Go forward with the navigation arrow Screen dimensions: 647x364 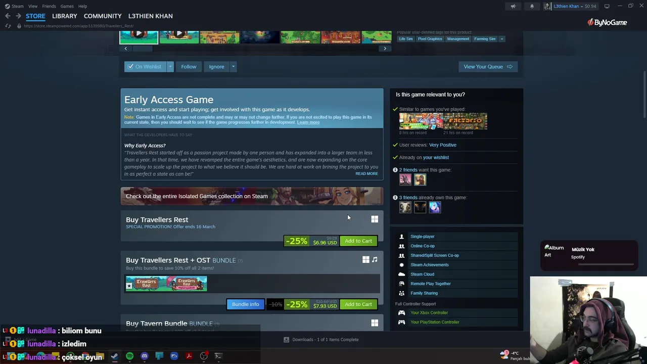click(x=18, y=16)
